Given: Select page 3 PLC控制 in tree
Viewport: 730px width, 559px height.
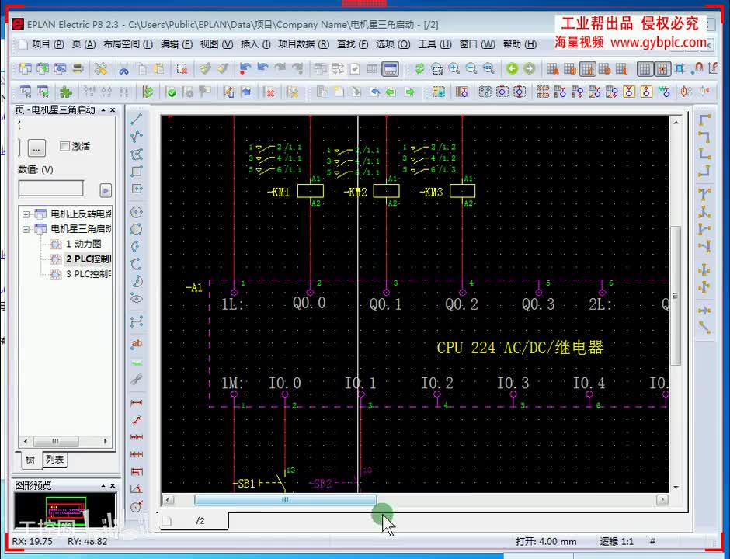Looking at the screenshot, I should (x=89, y=274).
